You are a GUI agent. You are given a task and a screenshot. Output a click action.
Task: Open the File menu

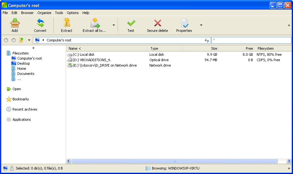[5, 13]
